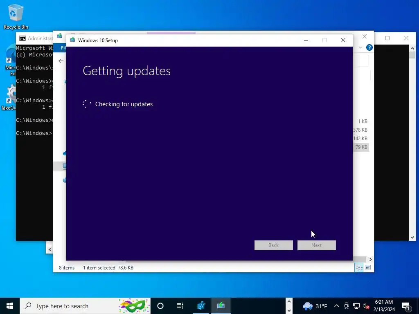This screenshot has width=419, height=314.
Task: Click the muted volume tray icon
Action: 366,306
